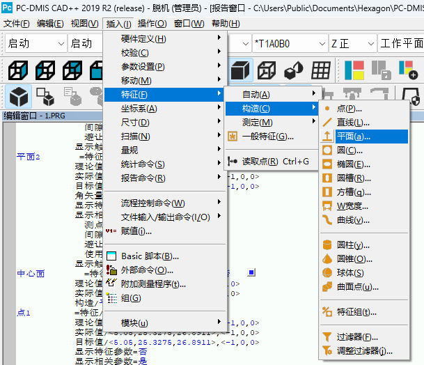Viewport: 424px width, 365px height.
Task: Click the 曲线(v) curve icon
Action: point(327,220)
